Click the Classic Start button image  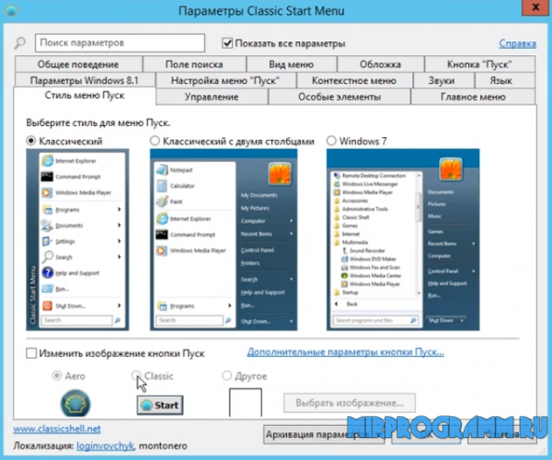coord(160,405)
